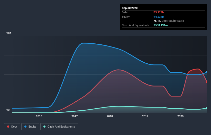
Task: Click the 76.1% Debt/Equity Ratio text
Action: click(x=169, y=21)
